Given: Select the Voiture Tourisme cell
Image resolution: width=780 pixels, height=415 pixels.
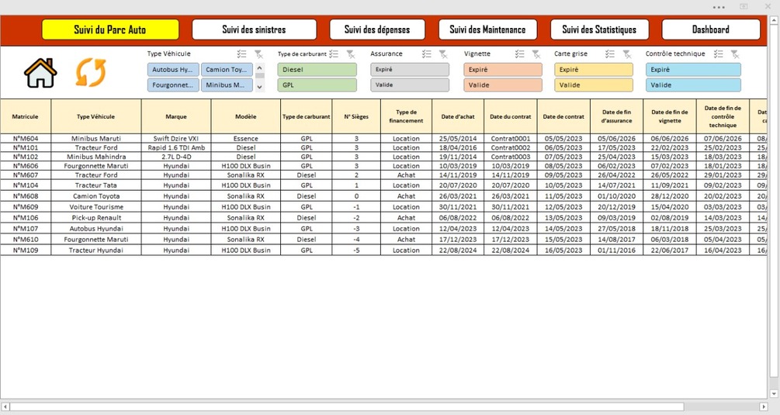Looking at the screenshot, I should [x=96, y=207].
